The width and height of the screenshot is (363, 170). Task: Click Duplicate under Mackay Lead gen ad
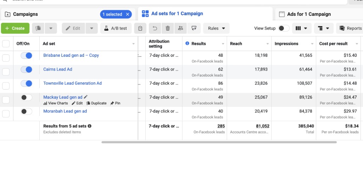96,103
